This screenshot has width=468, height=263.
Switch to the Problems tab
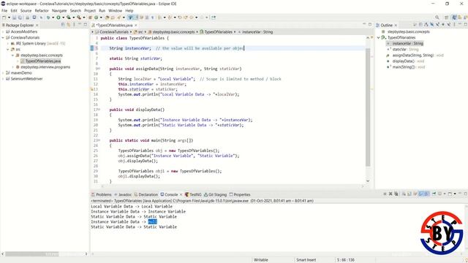point(102,194)
